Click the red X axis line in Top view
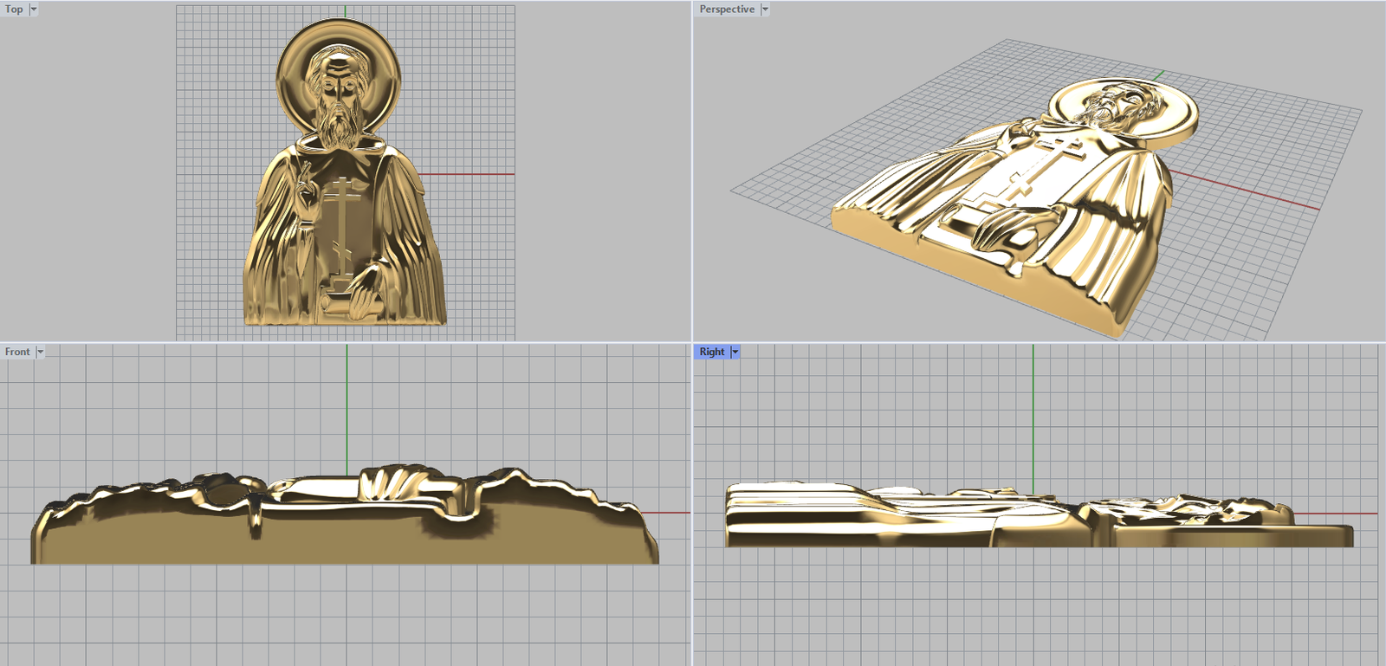 (468, 174)
